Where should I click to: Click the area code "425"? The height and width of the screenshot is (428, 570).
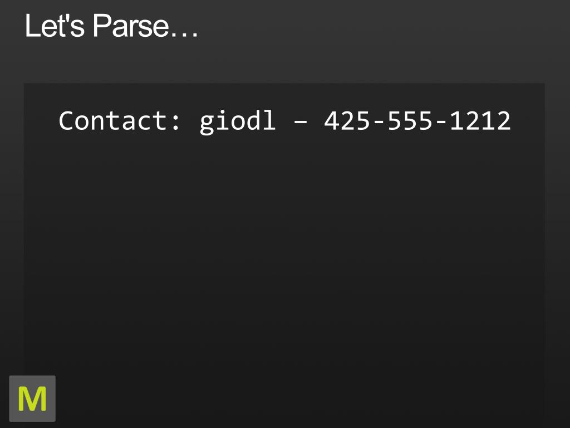[347, 121]
